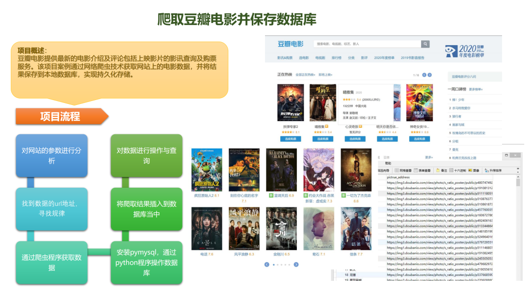
Task: Click 选座购票 under 明天你是否依...
Action: click(387, 139)
